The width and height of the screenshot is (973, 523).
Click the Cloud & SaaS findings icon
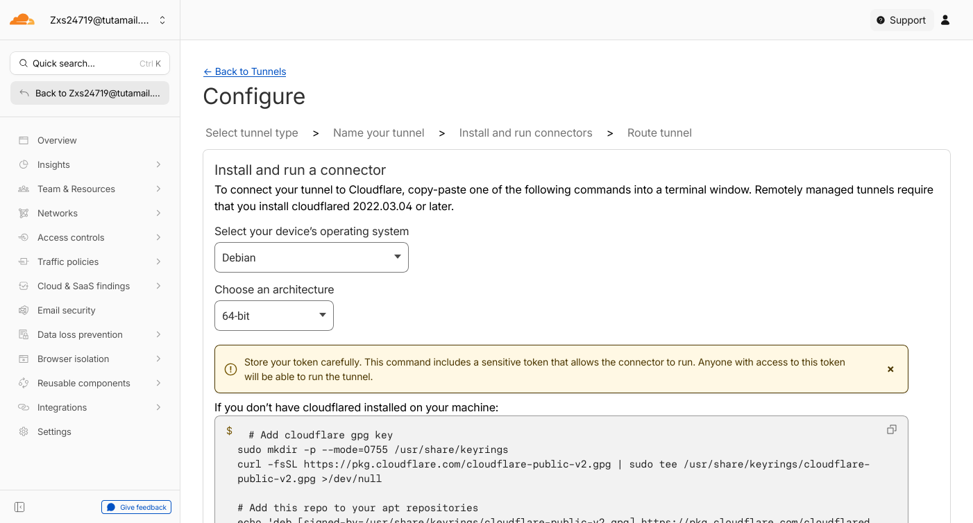24,286
